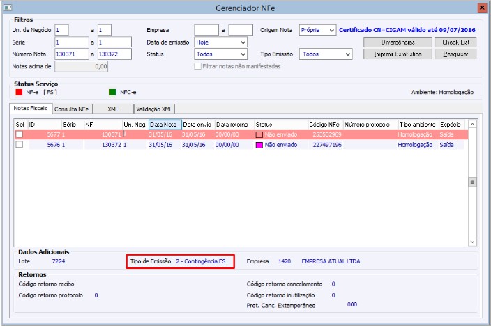Click Prot. Canc. Extemporâneo value 000
This screenshot has width=491, height=326.
tap(352, 304)
